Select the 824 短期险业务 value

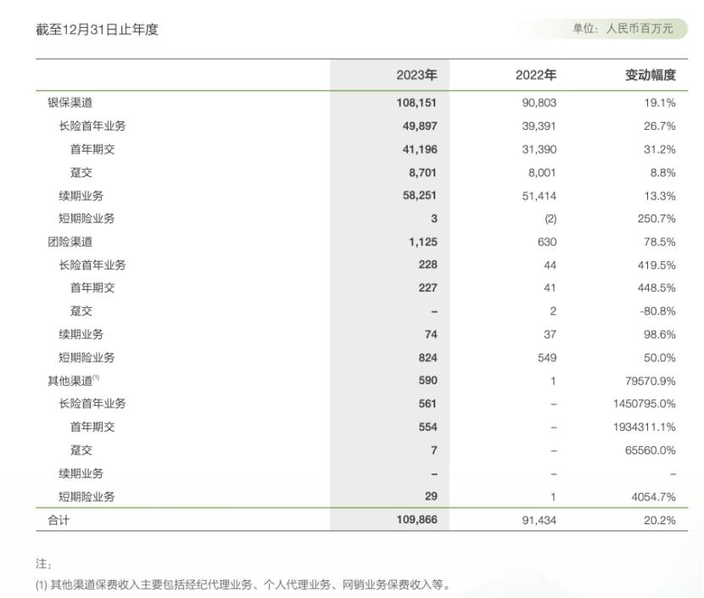pos(428,358)
